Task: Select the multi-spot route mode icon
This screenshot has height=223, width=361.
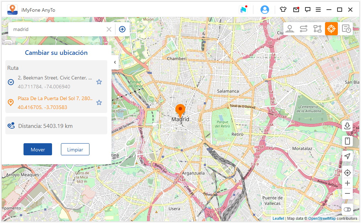Action: point(317,29)
